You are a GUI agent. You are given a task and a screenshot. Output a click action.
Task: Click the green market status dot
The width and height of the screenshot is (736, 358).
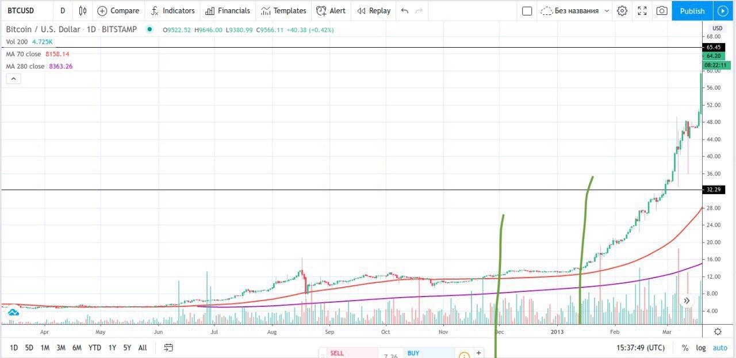(x=149, y=29)
